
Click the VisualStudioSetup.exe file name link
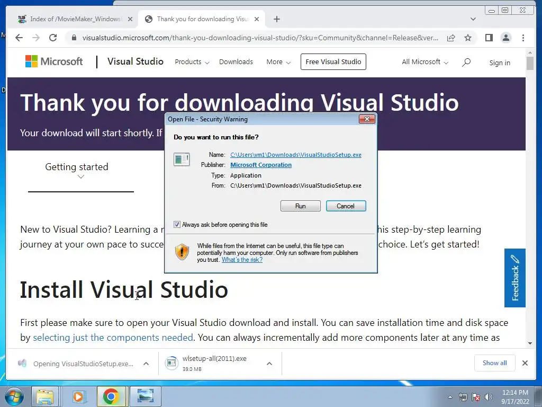click(x=296, y=155)
